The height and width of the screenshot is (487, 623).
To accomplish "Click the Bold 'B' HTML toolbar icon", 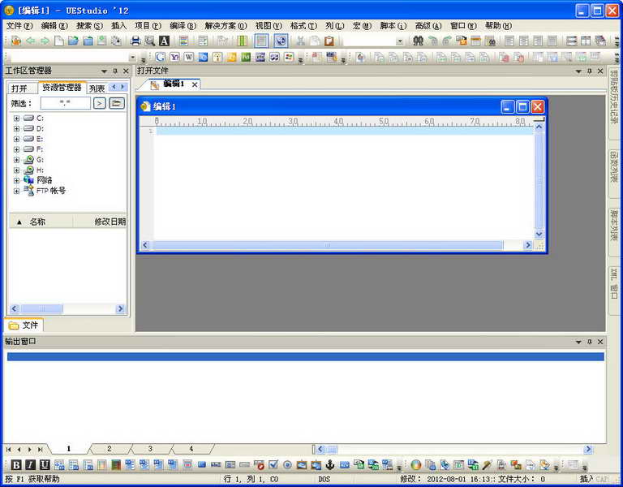I will pos(16,465).
